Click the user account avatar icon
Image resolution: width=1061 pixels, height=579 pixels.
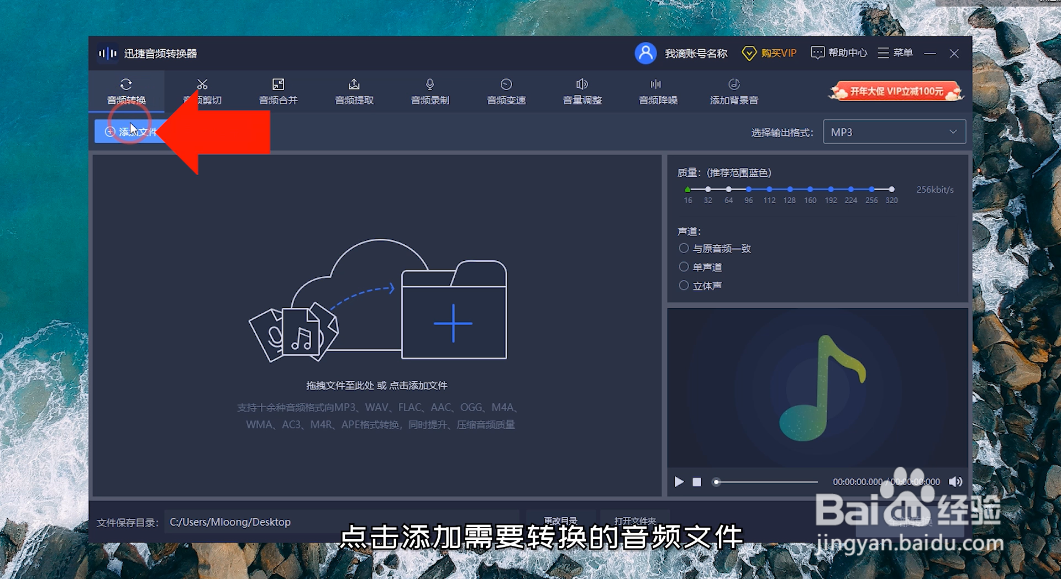[645, 53]
